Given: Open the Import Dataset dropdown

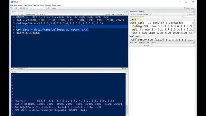Looking at the screenshot, I should [142, 14].
